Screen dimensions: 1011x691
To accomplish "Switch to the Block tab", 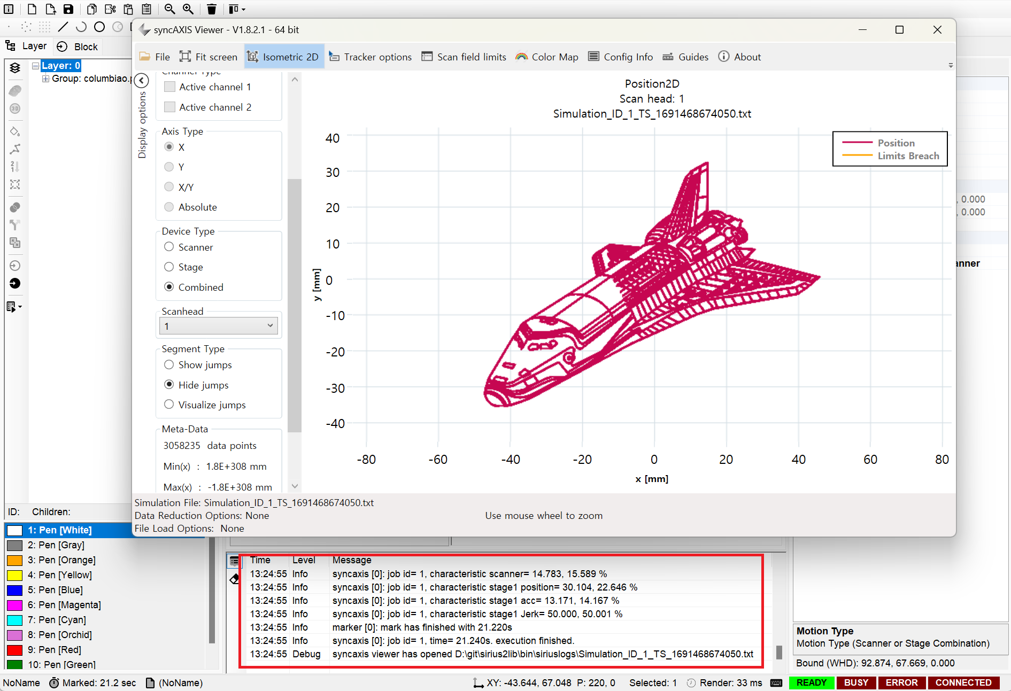I will (78, 46).
